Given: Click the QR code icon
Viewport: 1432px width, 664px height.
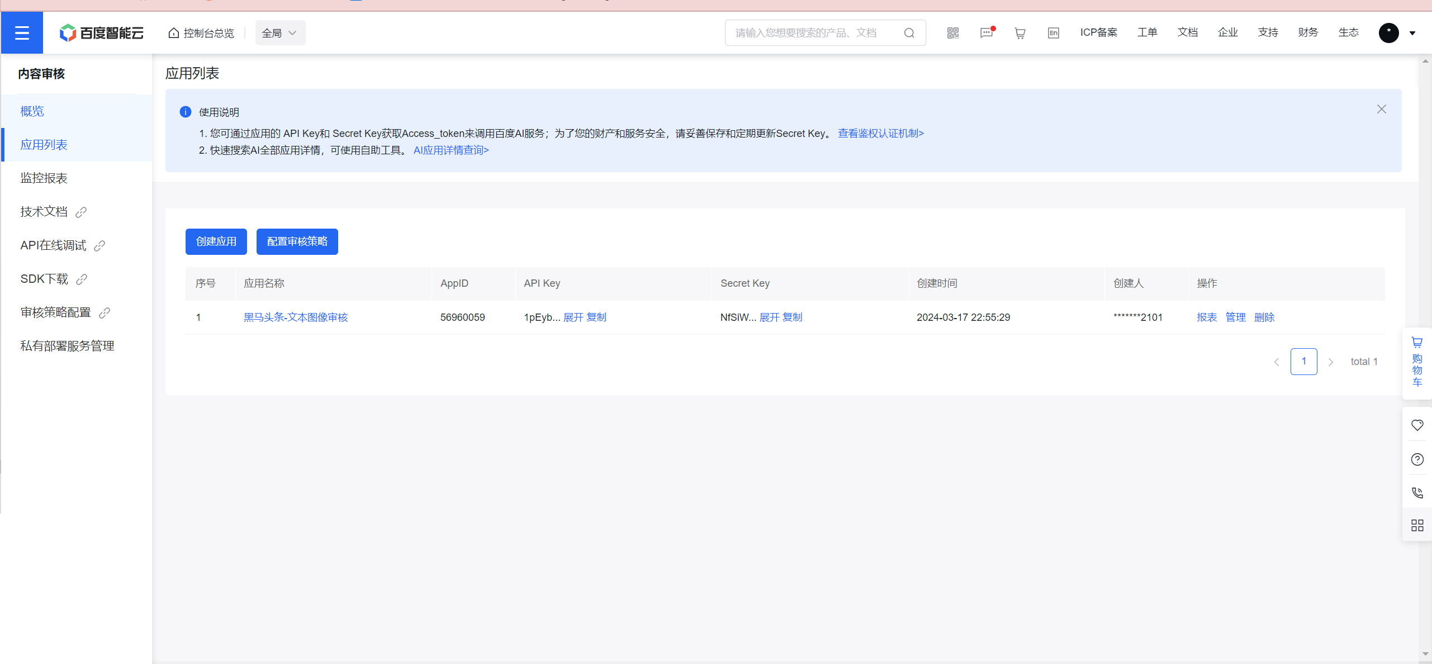Looking at the screenshot, I should pyautogui.click(x=953, y=33).
